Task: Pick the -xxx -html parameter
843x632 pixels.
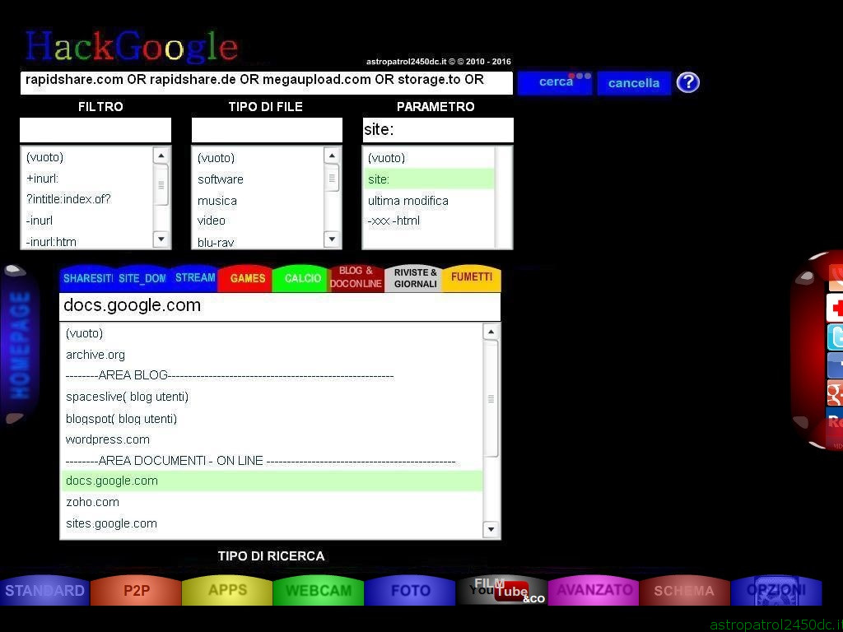Action: pyautogui.click(x=430, y=221)
